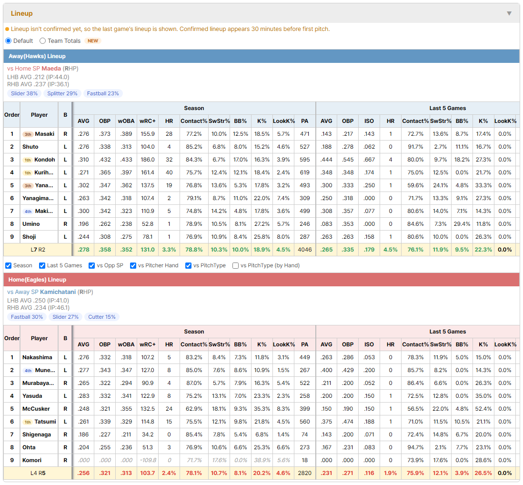Click player McCusker in Eagles lineup
The width and height of the screenshot is (523, 485).
36,409
